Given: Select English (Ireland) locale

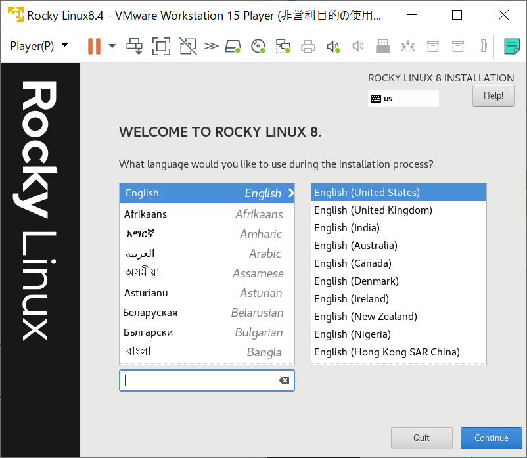Looking at the screenshot, I should (399, 299).
